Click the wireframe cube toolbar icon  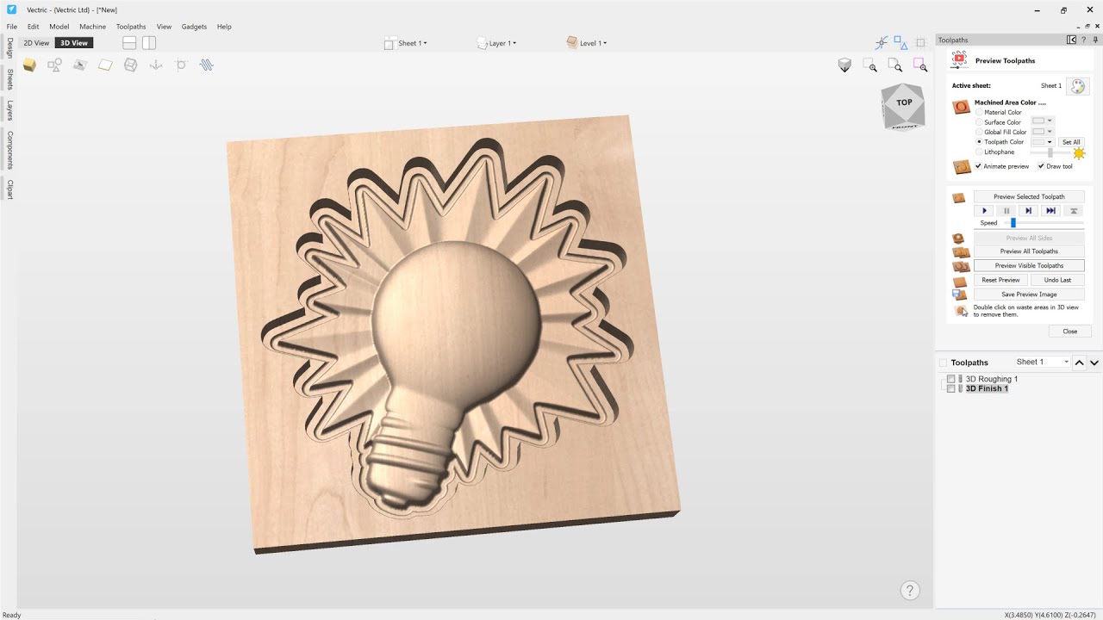point(130,65)
